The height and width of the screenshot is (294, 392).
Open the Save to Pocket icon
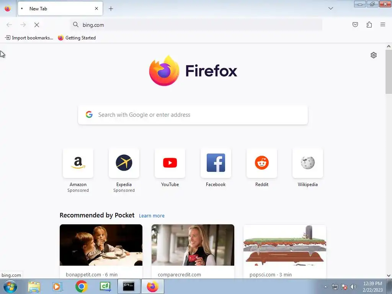coord(355,24)
